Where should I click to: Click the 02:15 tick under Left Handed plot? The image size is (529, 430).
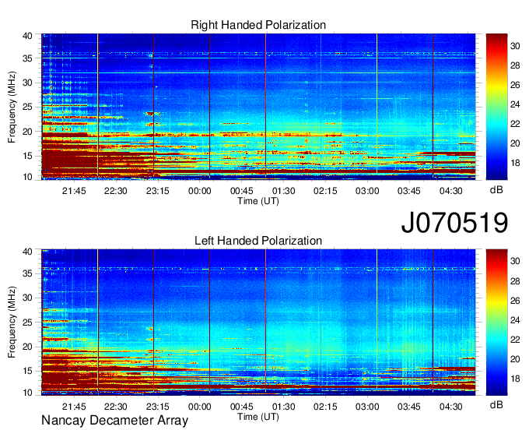click(x=325, y=407)
